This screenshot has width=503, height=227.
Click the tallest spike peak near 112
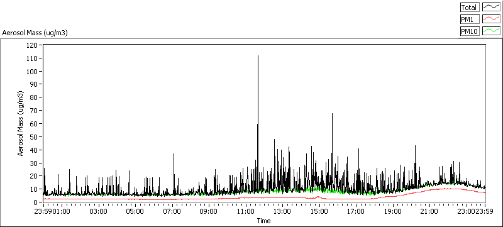tap(258, 56)
